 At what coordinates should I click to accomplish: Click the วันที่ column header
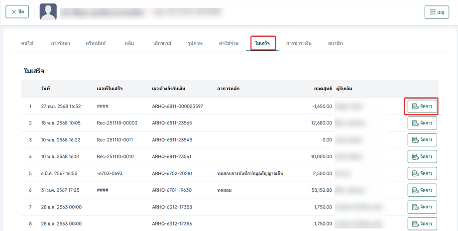pyautogui.click(x=46, y=89)
